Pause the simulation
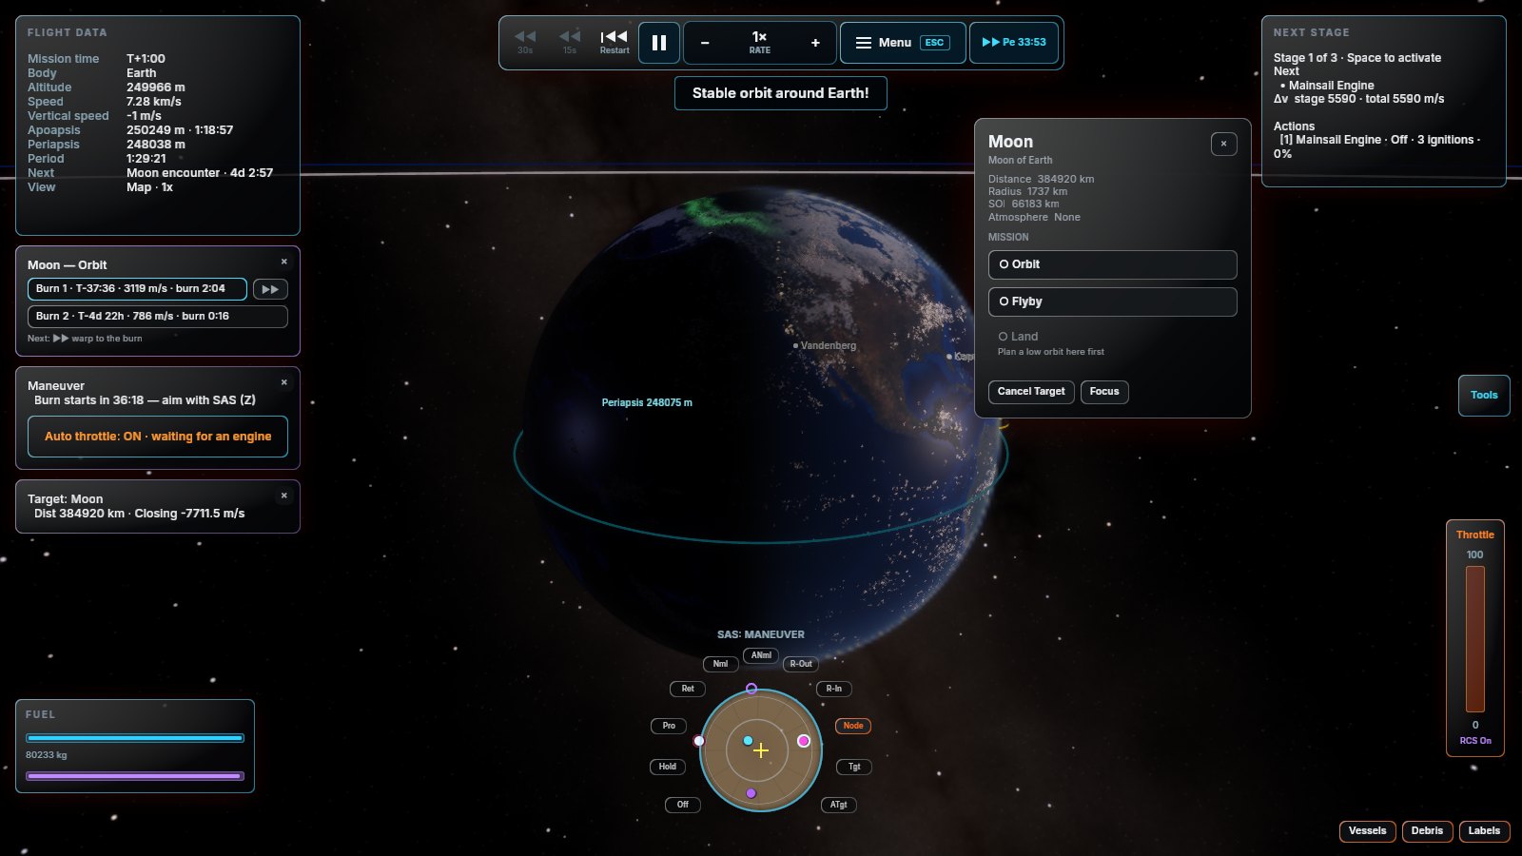Viewport: 1522px width, 856px height. [658, 43]
